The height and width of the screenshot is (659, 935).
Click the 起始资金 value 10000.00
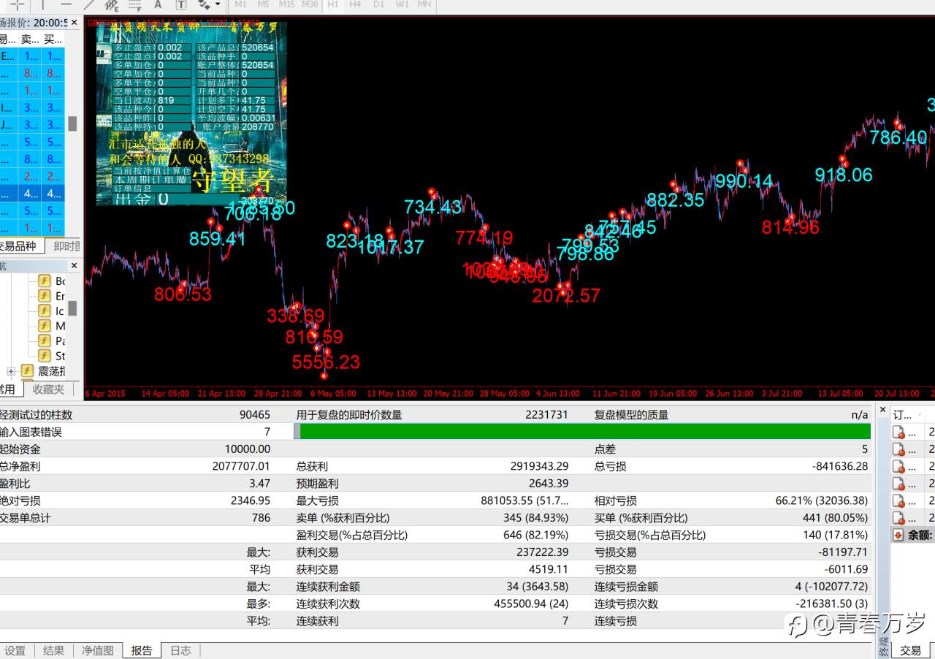click(x=248, y=449)
